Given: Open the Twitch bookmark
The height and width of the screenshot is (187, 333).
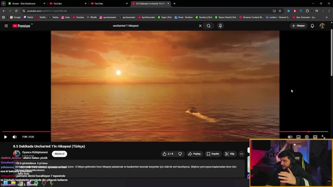Looking at the screenshot, I should pos(28,17).
